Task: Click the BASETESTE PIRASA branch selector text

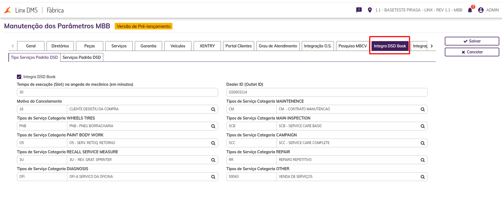Action: pos(419,10)
